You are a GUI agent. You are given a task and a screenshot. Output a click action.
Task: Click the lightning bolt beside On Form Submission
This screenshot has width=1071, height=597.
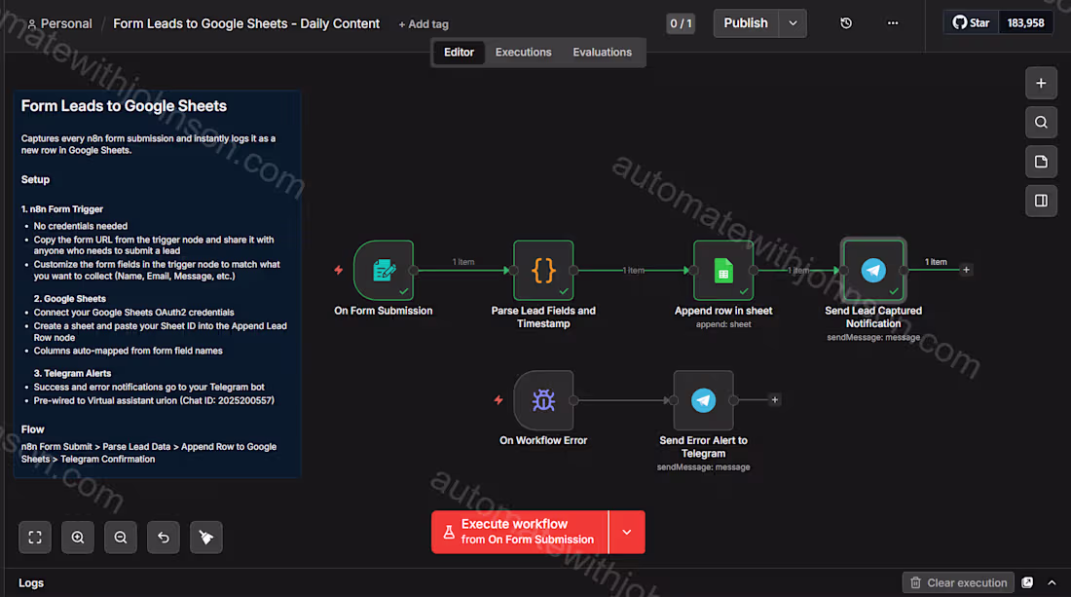pos(338,270)
